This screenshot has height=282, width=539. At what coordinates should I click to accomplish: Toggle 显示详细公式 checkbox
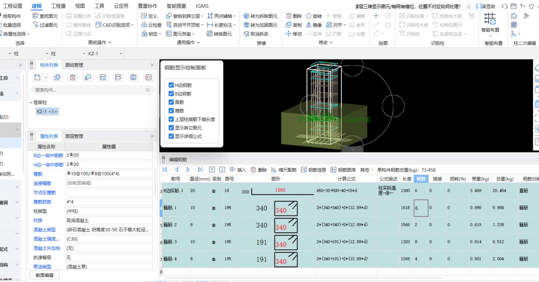tap(171, 136)
